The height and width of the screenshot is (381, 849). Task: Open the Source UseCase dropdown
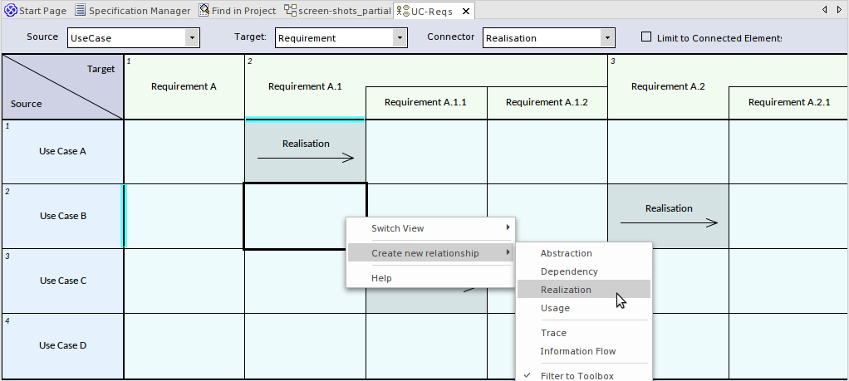tap(192, 38)
